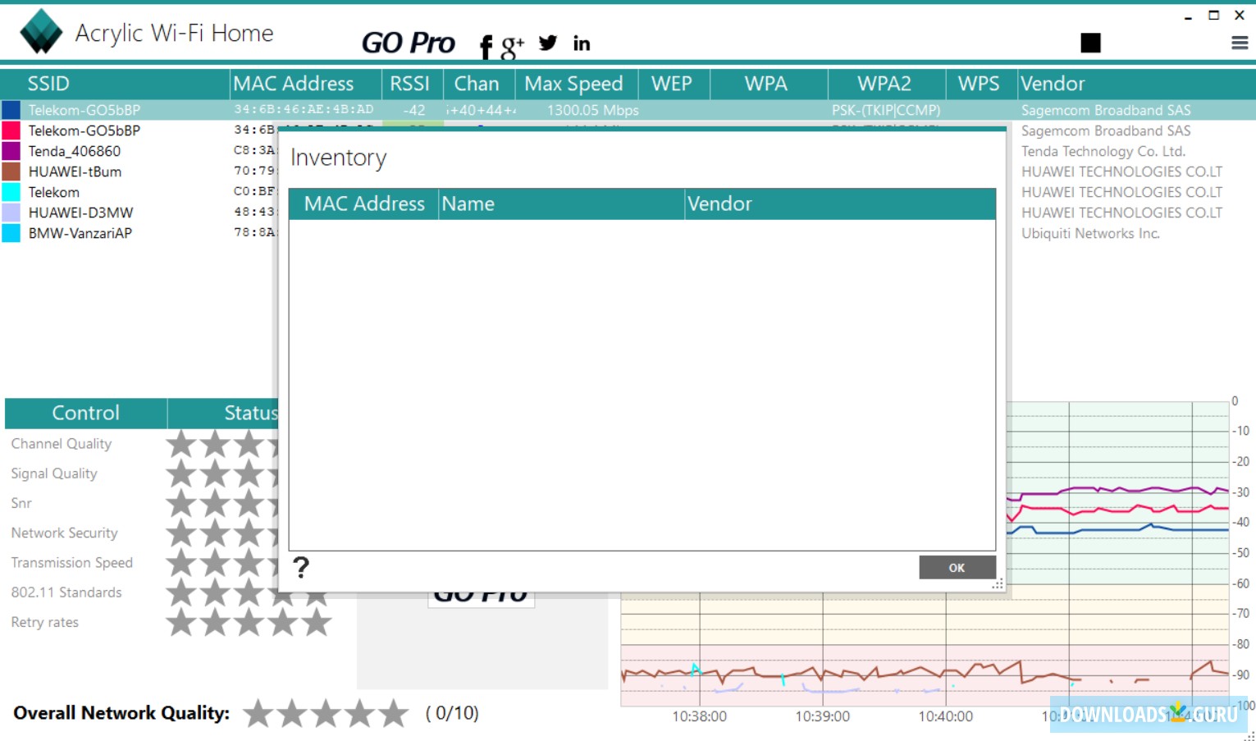Open the LinkedIn icon
The height and width of the screenshot is (741, 1256).
tap(582, 43)
